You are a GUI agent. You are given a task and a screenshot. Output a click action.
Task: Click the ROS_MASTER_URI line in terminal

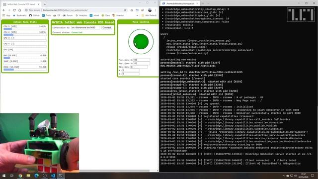pos(188,66)
